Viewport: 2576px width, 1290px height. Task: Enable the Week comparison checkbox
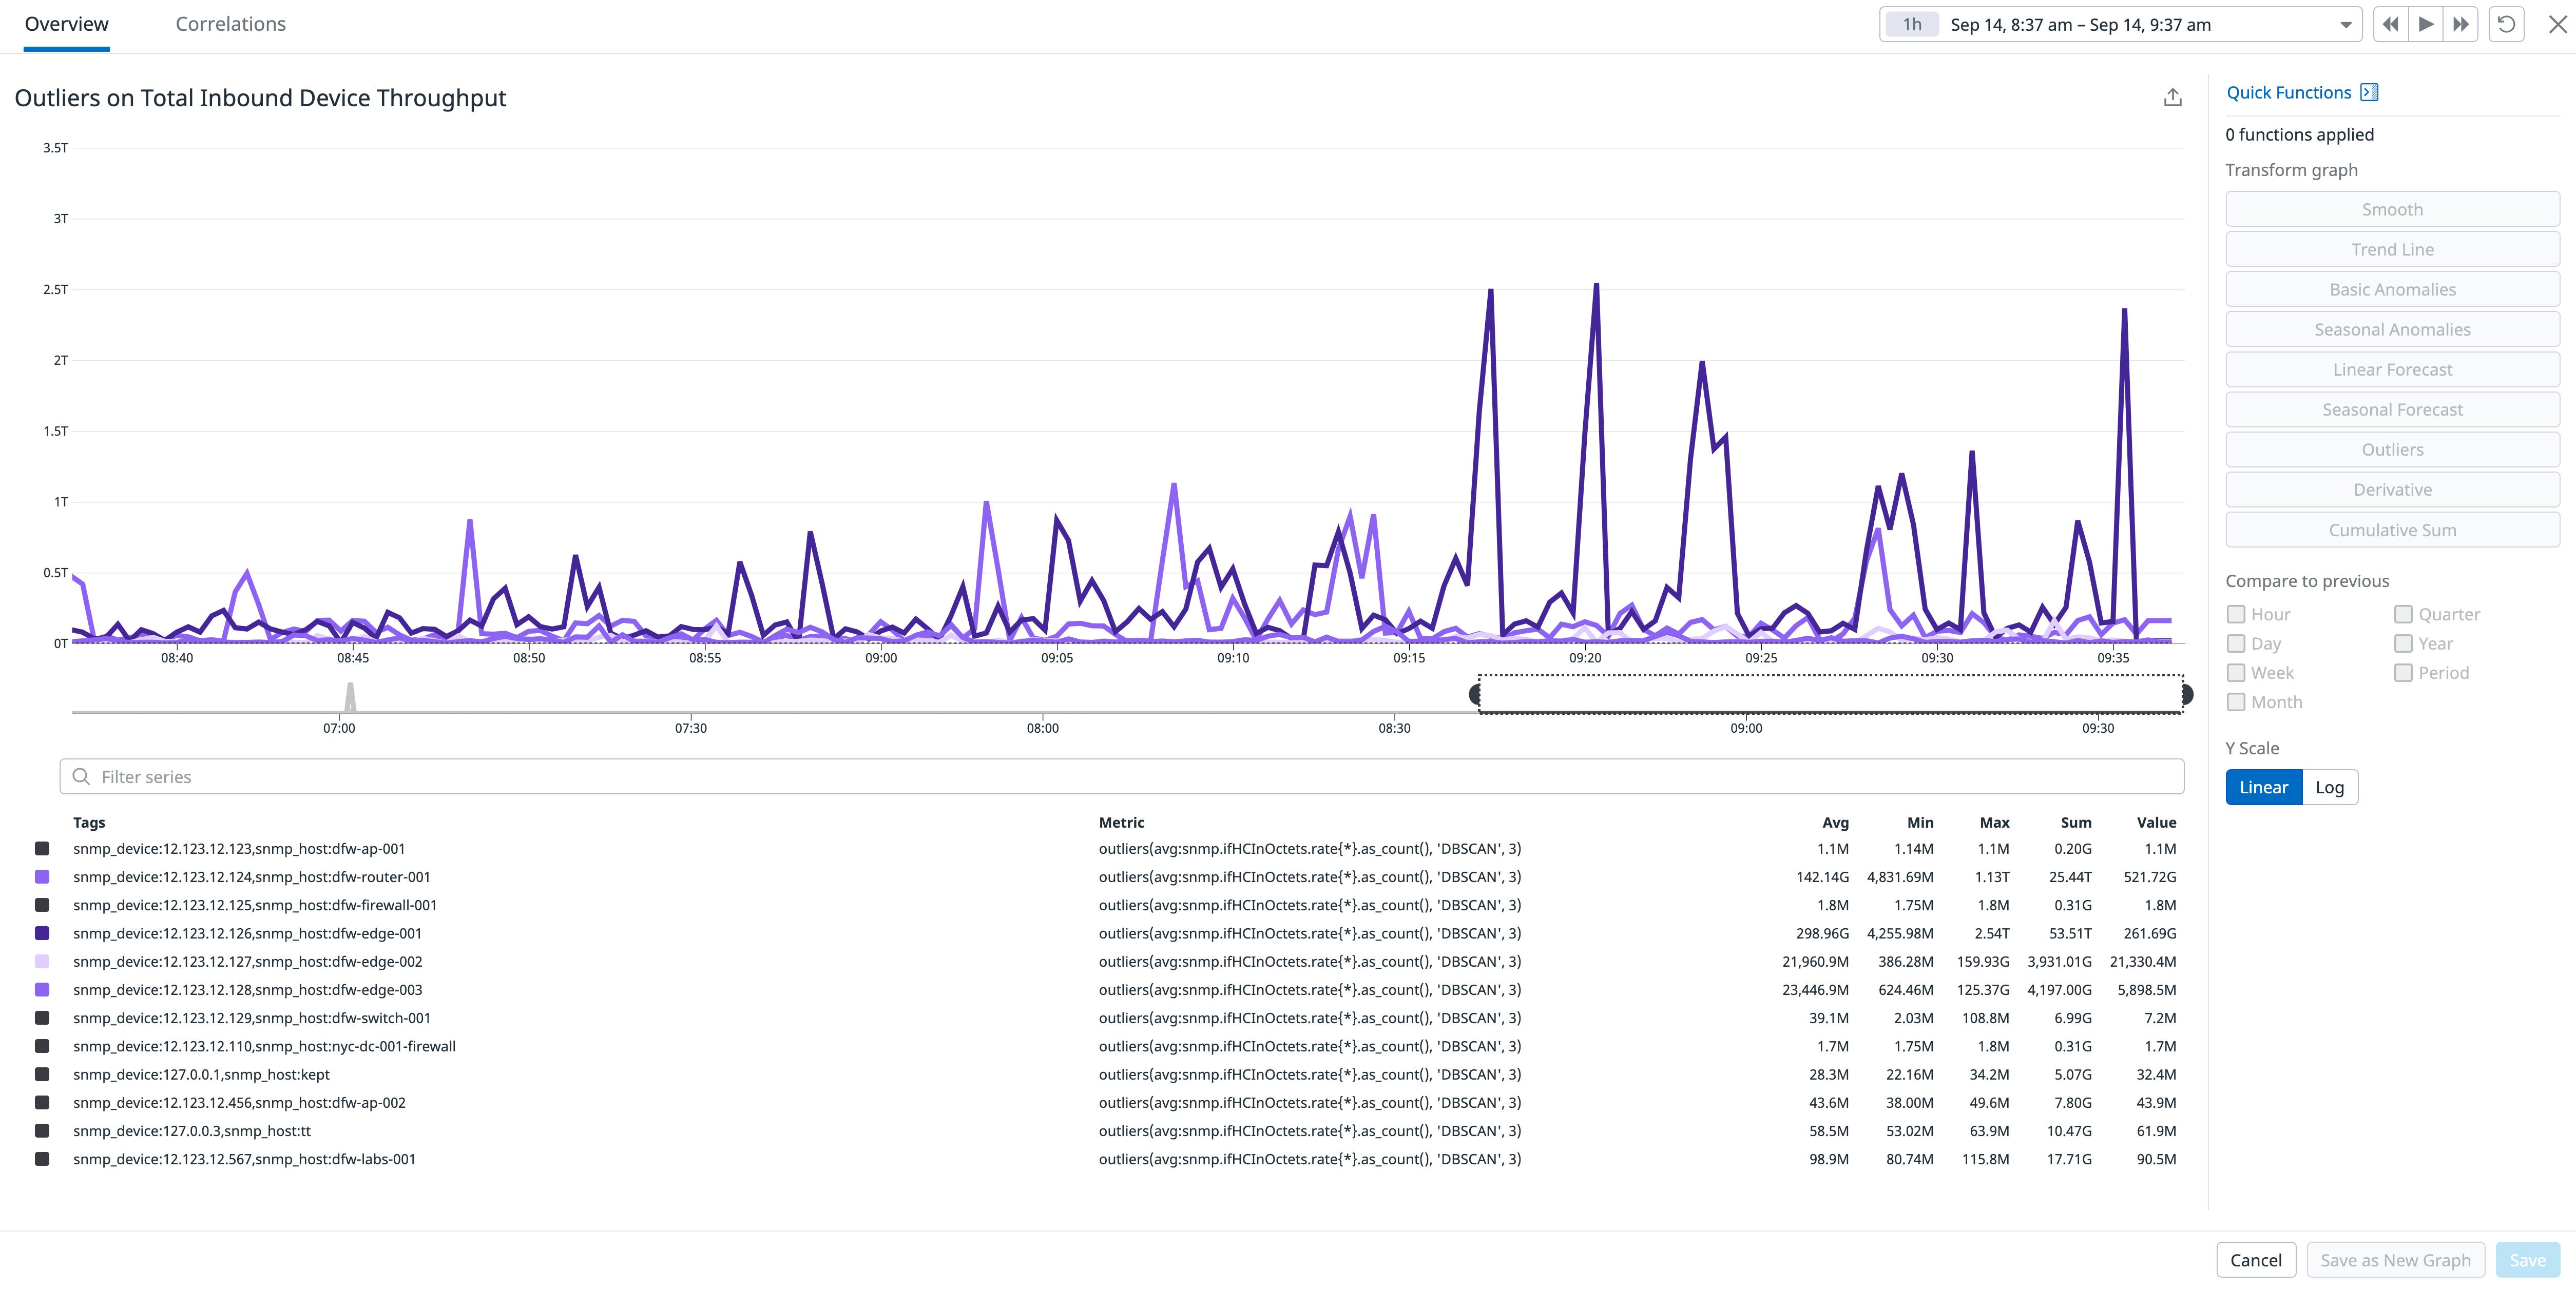2237,673
